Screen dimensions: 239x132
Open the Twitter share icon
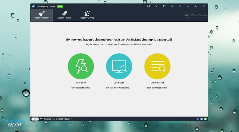[202, 119]
